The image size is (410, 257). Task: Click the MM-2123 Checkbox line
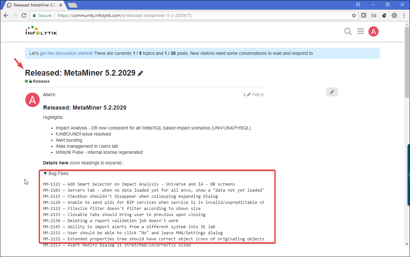[x=130, y=196]
